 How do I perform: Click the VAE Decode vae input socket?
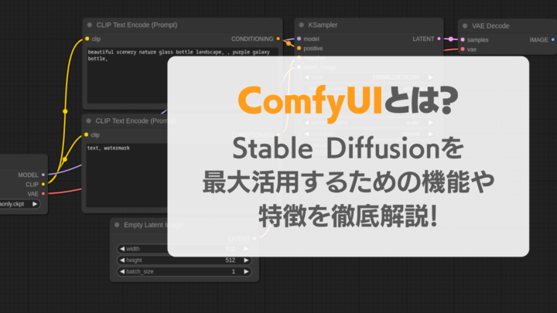tap(463, 49)
